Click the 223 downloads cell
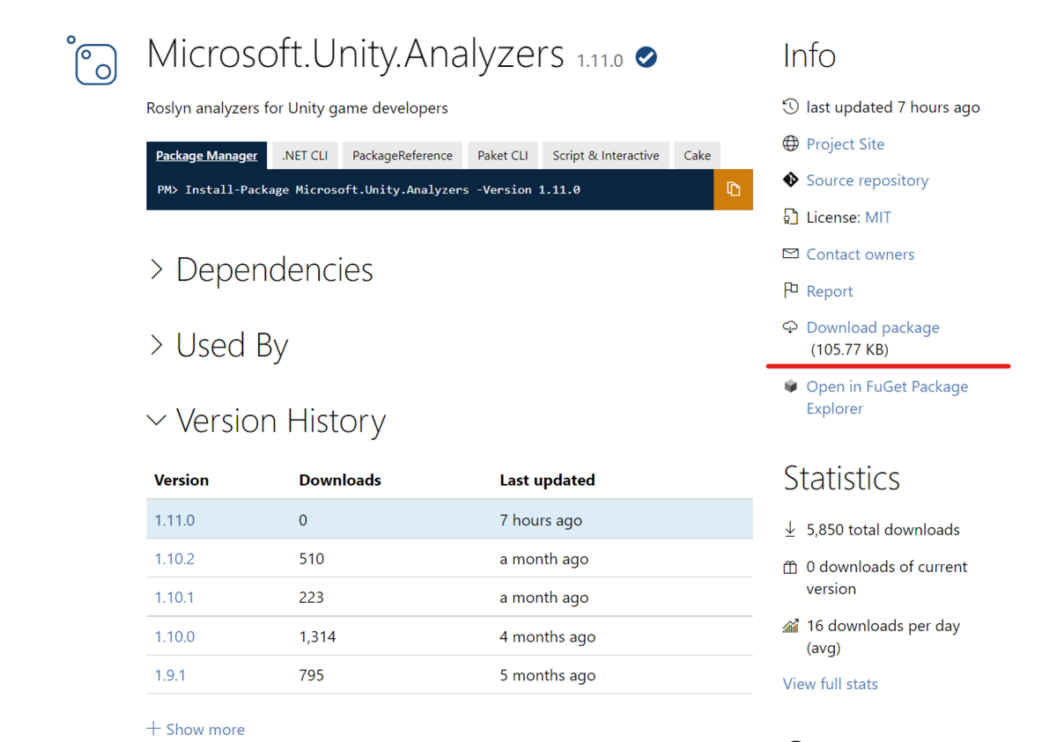The width and height of the screenshot is (1057, 742). click(312, 597)
